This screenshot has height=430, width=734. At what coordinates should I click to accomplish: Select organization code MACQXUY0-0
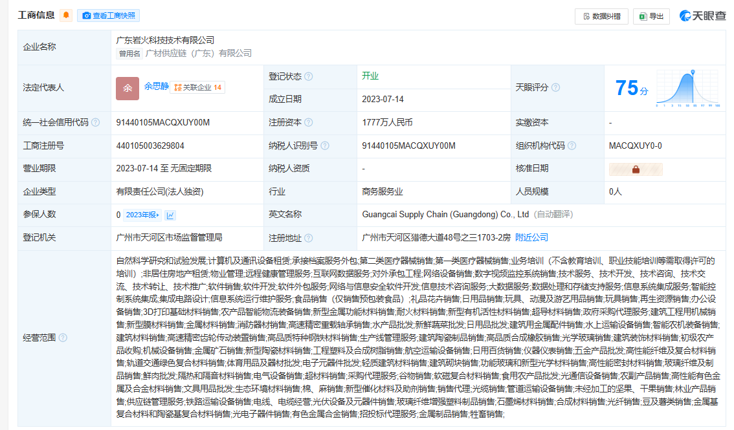pos(635,146)
